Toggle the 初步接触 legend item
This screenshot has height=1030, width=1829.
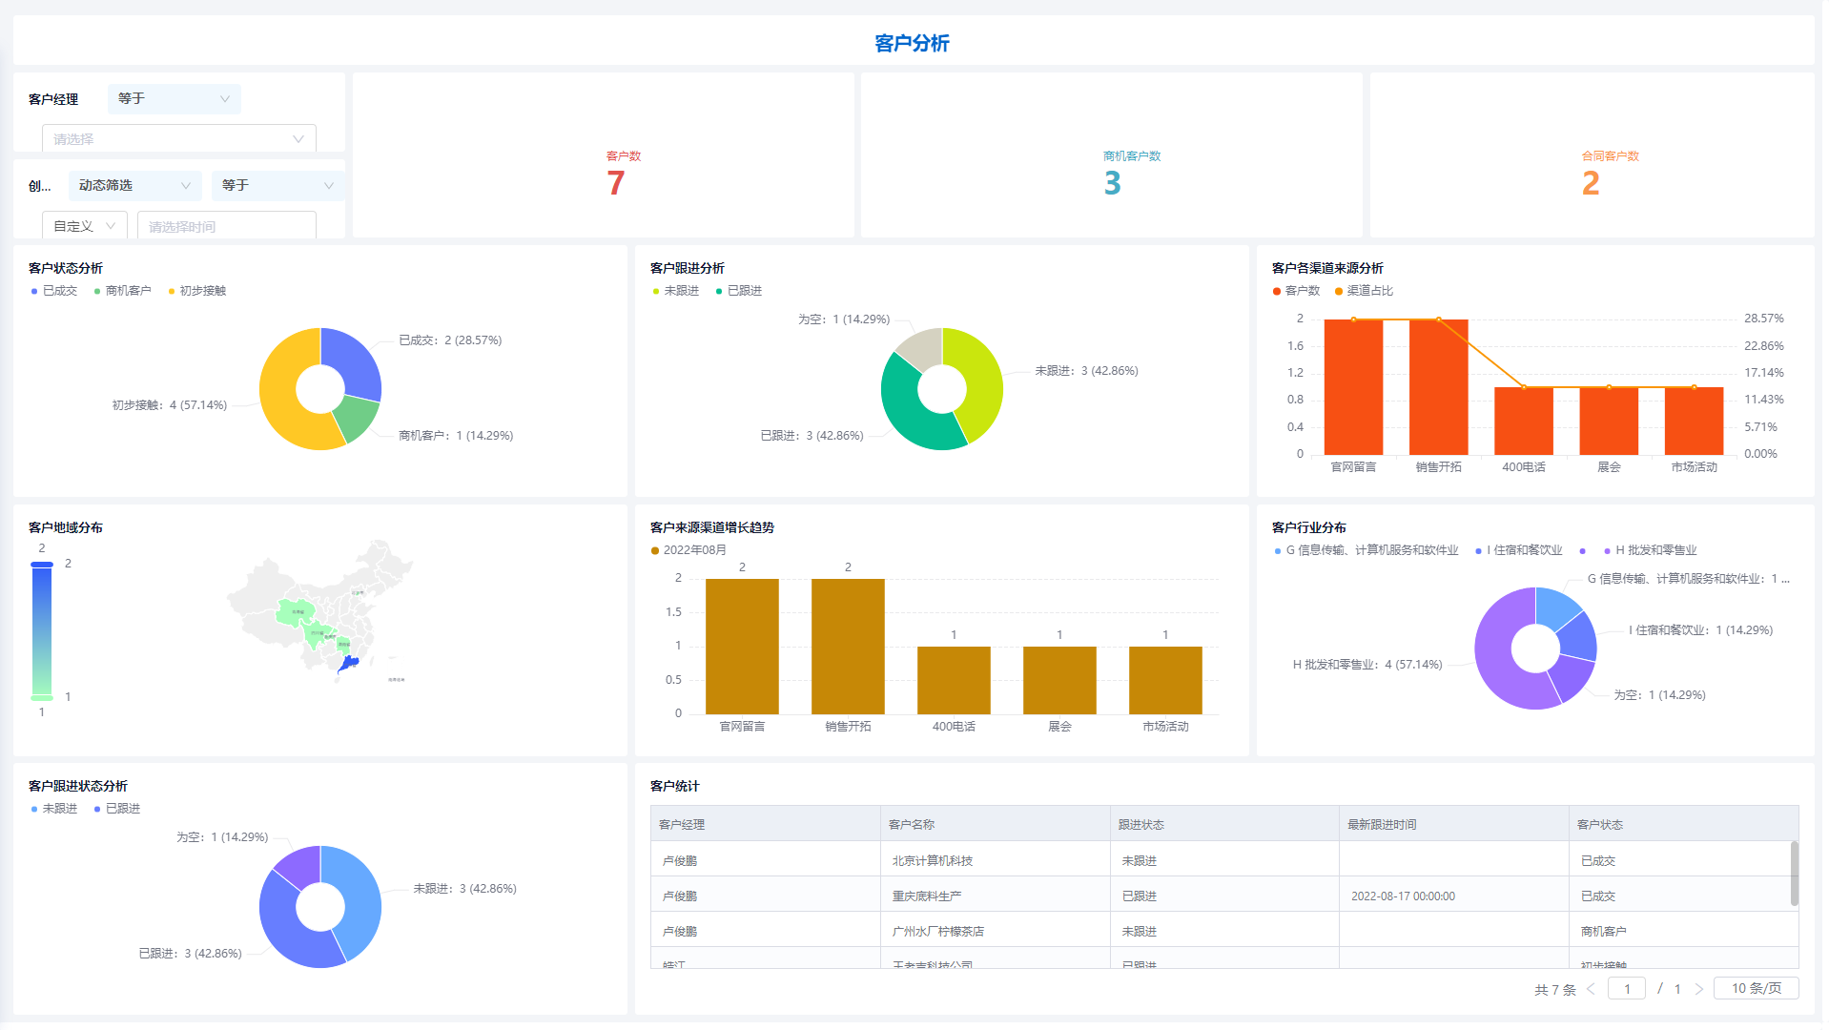pos(197,291)
